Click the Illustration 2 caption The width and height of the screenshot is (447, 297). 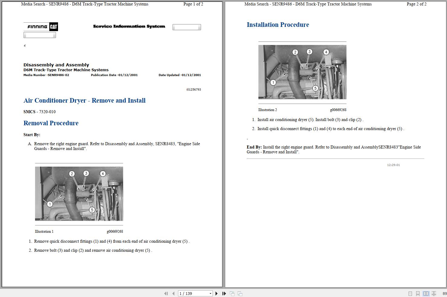[x=267, y=110]
